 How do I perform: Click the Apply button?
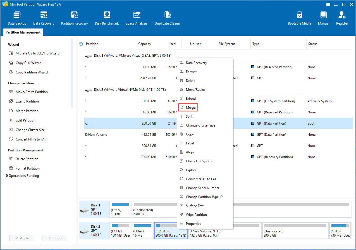21,238
